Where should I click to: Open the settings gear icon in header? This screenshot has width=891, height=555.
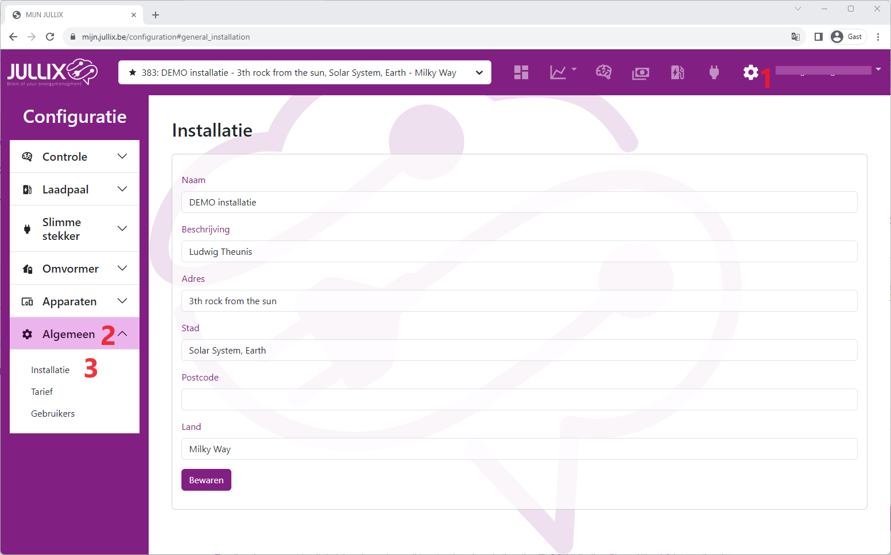tap(750, 72)
